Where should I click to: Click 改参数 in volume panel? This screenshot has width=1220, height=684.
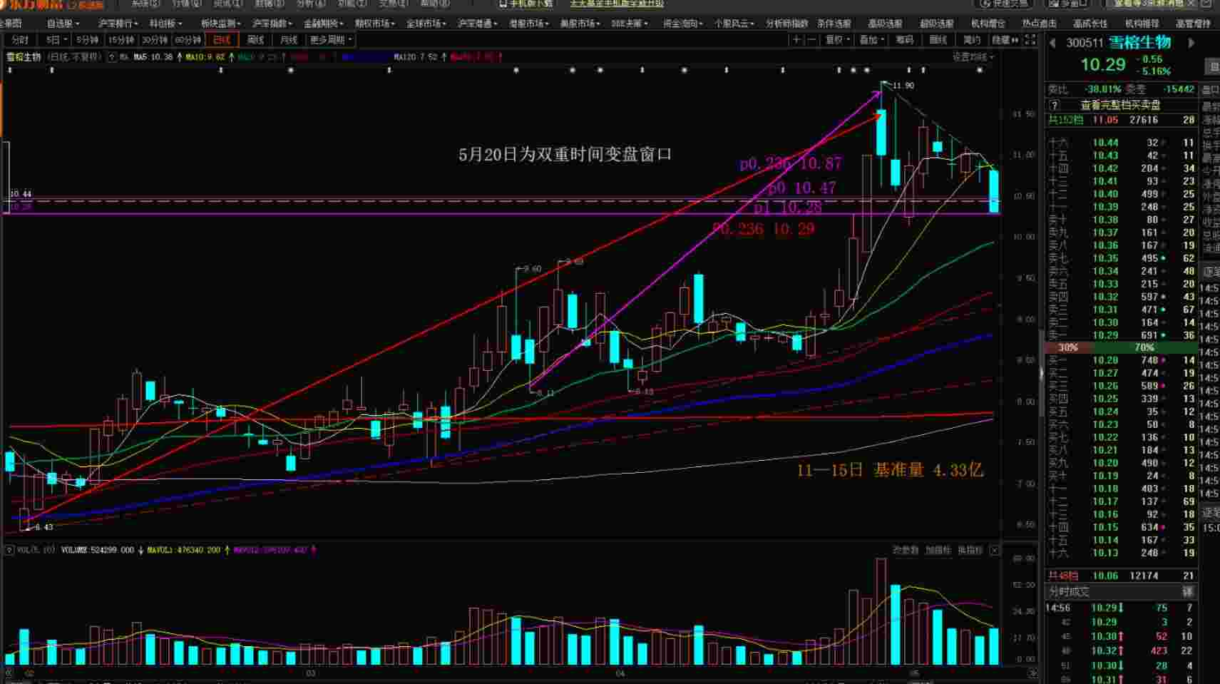tap(906, 550)
